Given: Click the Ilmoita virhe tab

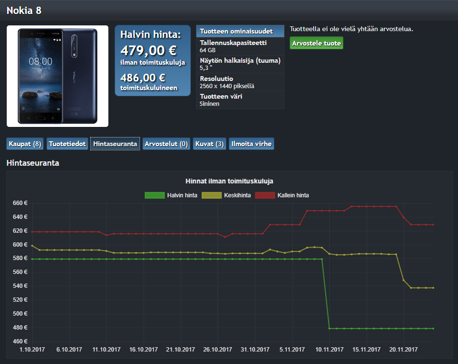Looking at the screenshot, I should click(x=251, y=144).
